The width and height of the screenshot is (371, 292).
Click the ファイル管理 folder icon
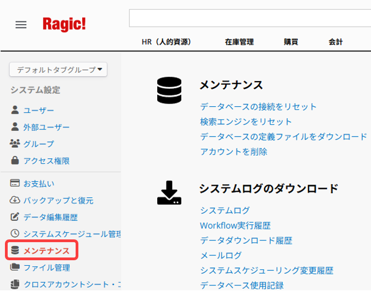pos(15,267)
